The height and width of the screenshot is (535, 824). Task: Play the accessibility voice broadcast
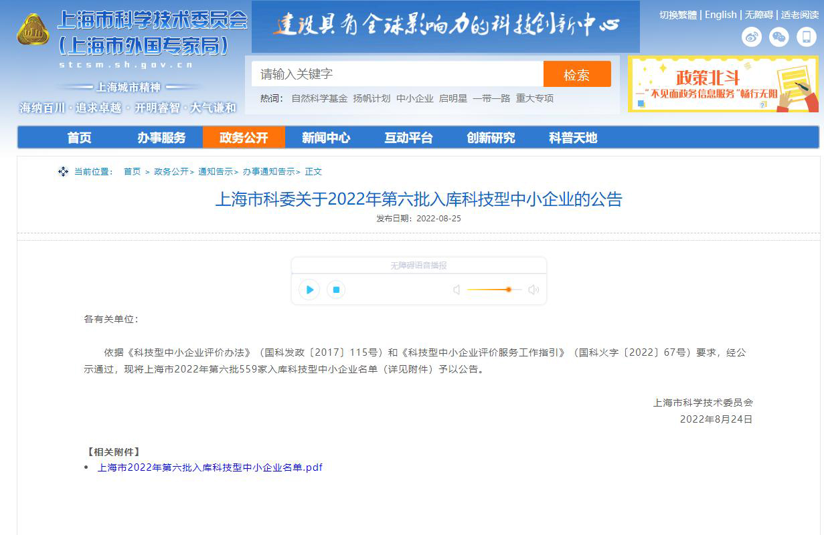(x=309, y=290)
